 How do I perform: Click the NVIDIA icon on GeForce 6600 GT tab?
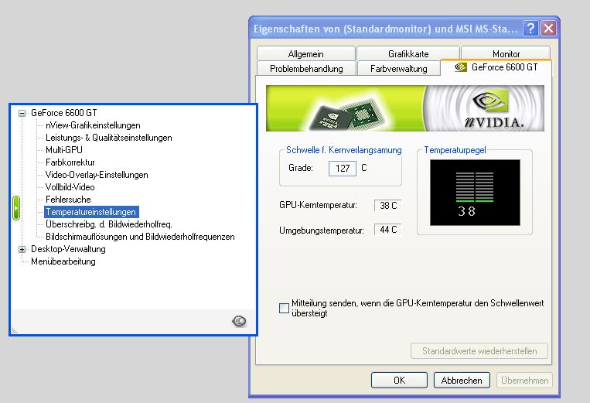tap(461, 67)
